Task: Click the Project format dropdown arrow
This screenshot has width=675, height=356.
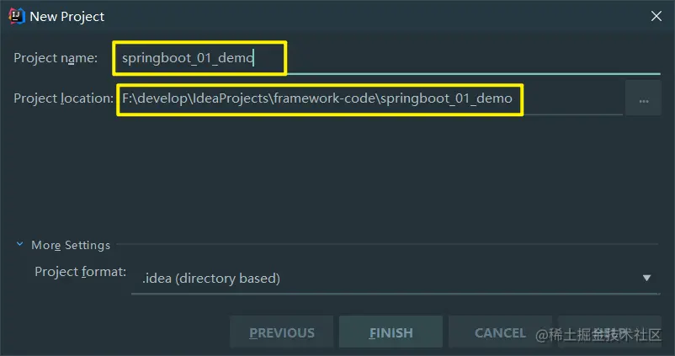Action: (x=646, y=278)
